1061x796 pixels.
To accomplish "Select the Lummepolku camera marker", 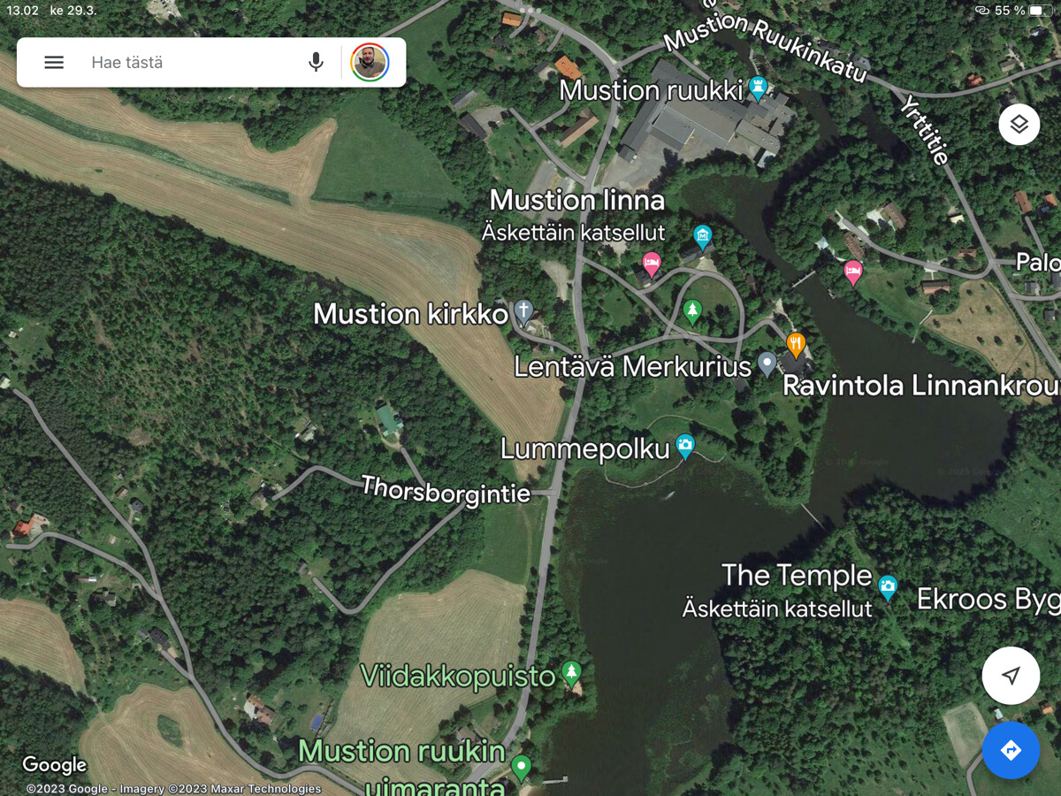I will [x=685, y=446].
